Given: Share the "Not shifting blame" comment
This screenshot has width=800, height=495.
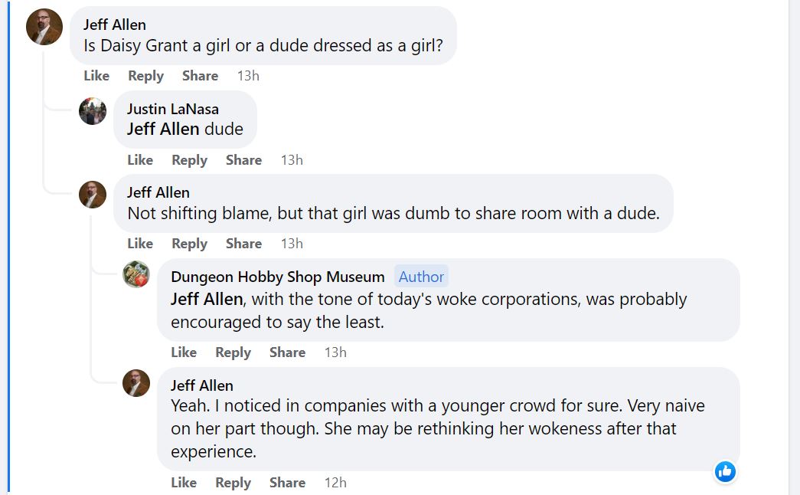Looking at the screenshot, I should [x=243, y=244].
